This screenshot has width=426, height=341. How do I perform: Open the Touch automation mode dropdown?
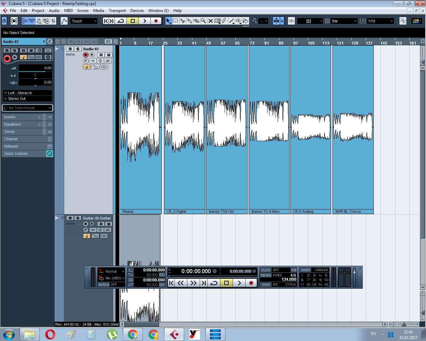pos(84,21)
